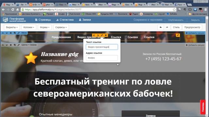The width and height of the screenshot is (209, 117).
Task: Open the Заявки menu
Action: click(85, 20)
